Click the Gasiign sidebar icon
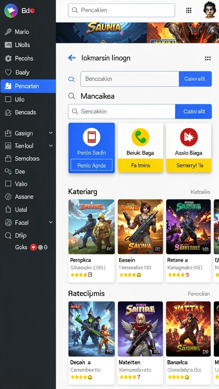219x389 pixels. click(8, 133)
